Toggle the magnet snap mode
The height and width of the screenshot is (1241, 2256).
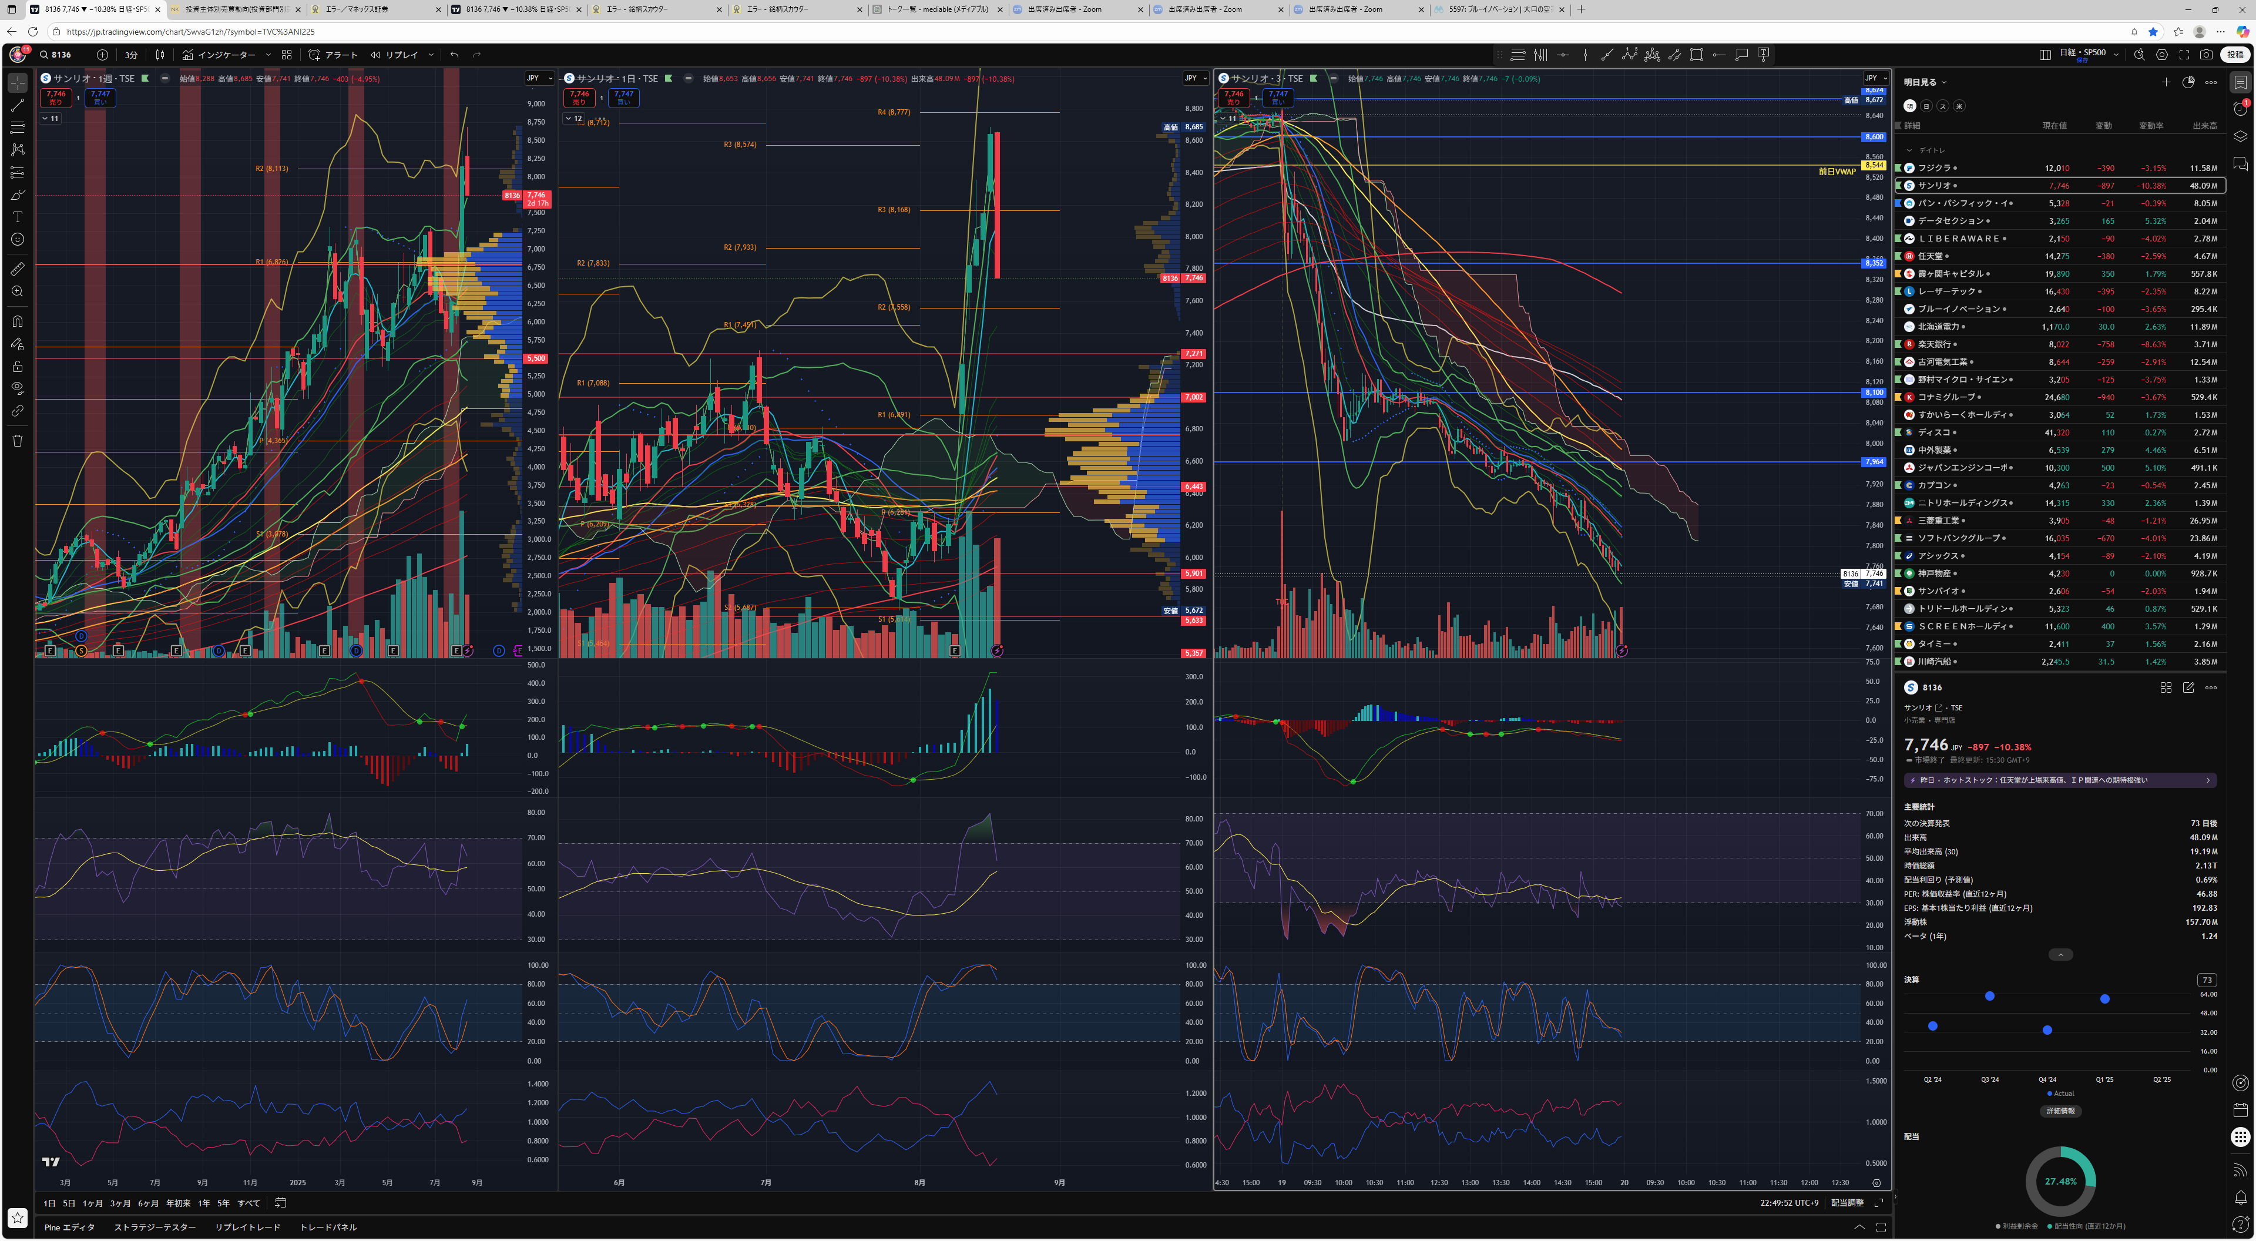click(18, 321)
